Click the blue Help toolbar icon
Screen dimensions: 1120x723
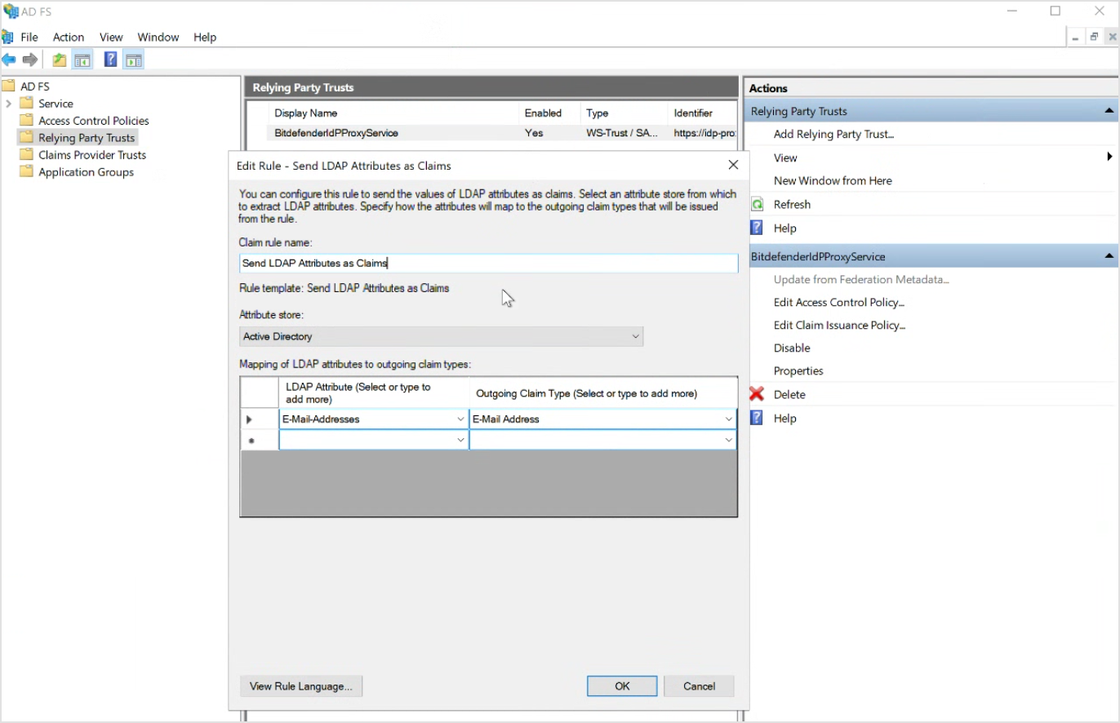(x=111, y=60)
